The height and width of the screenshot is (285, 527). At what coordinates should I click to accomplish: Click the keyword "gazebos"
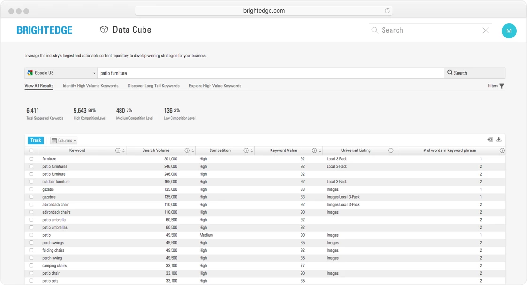click(49, 197)
